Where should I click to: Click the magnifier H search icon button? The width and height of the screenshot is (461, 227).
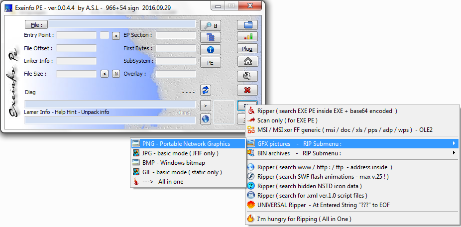[210, 25]
